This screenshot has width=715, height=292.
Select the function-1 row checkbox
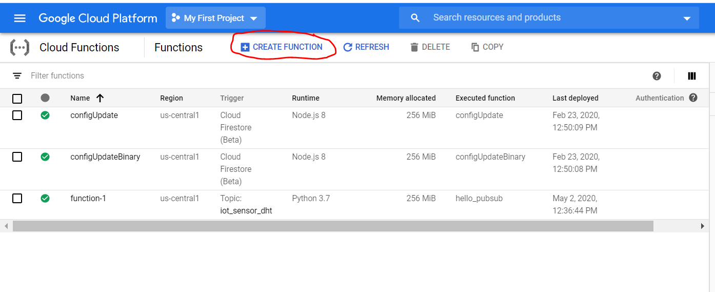(x=17, y=198)
